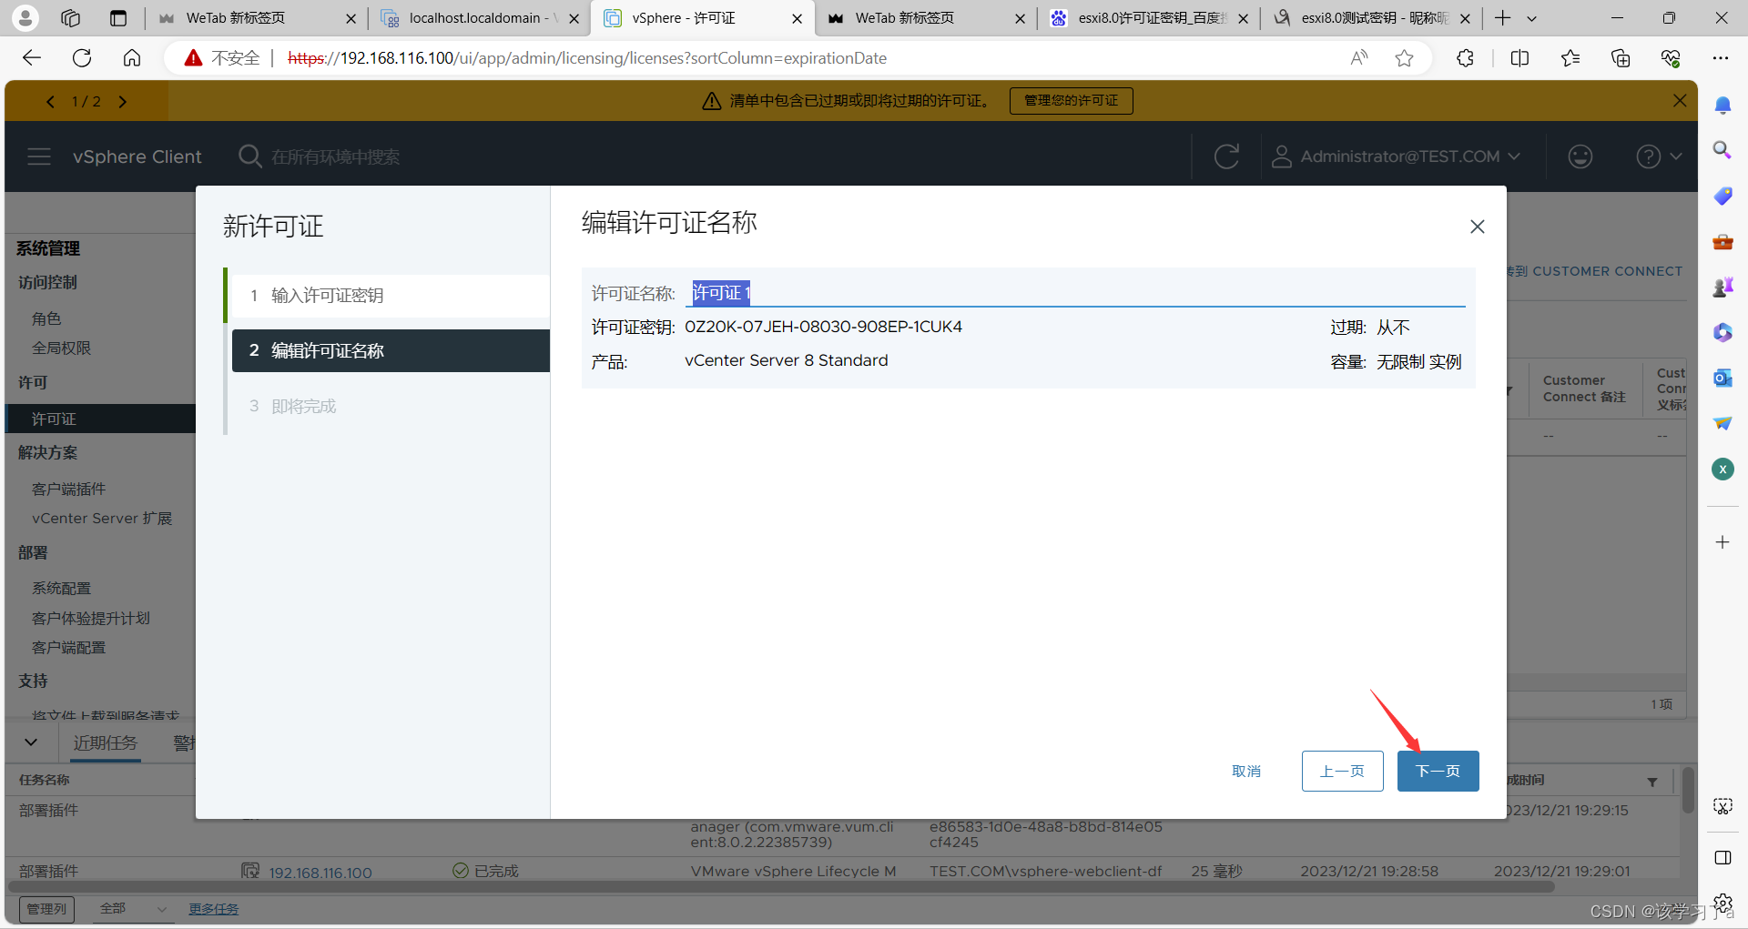Open browser collections icon
The image size is (1748, 929).
click(x=1621, y=58)
